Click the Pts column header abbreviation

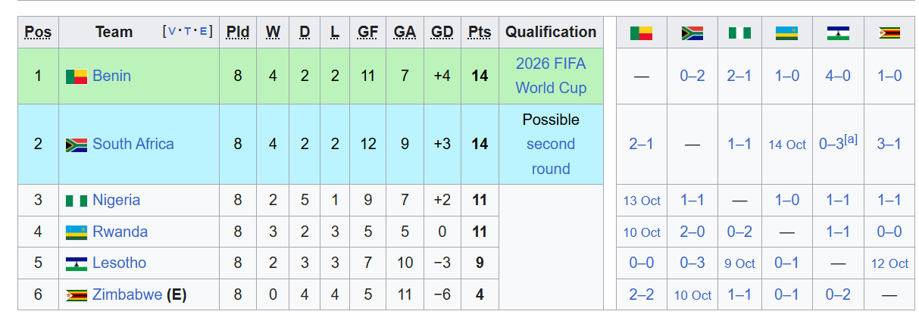click(480, 32)
